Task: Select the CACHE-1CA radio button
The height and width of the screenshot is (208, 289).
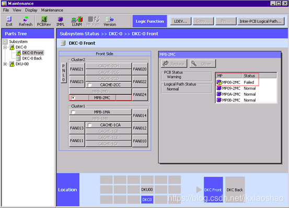Action: (89, 125)
